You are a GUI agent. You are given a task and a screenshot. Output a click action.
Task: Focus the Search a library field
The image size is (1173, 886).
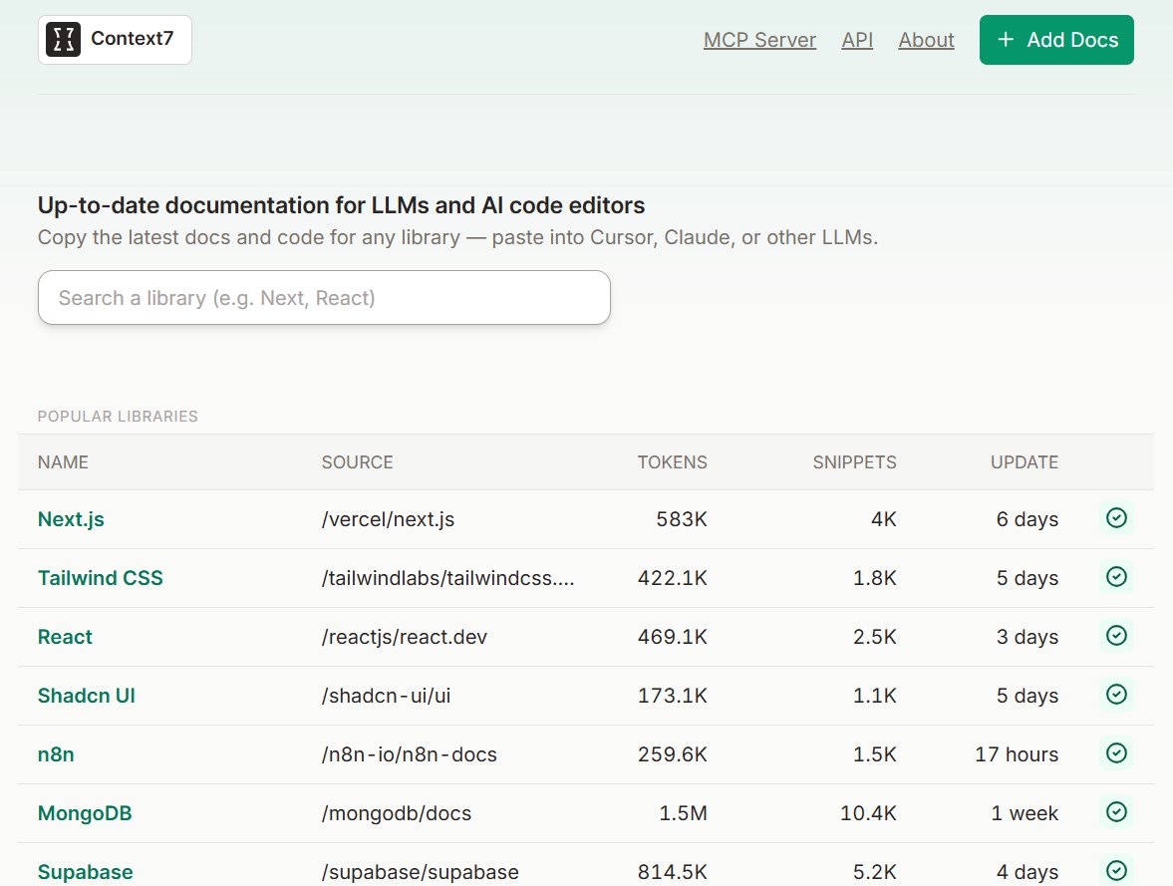pyautogui.click(x=324, y=298)
